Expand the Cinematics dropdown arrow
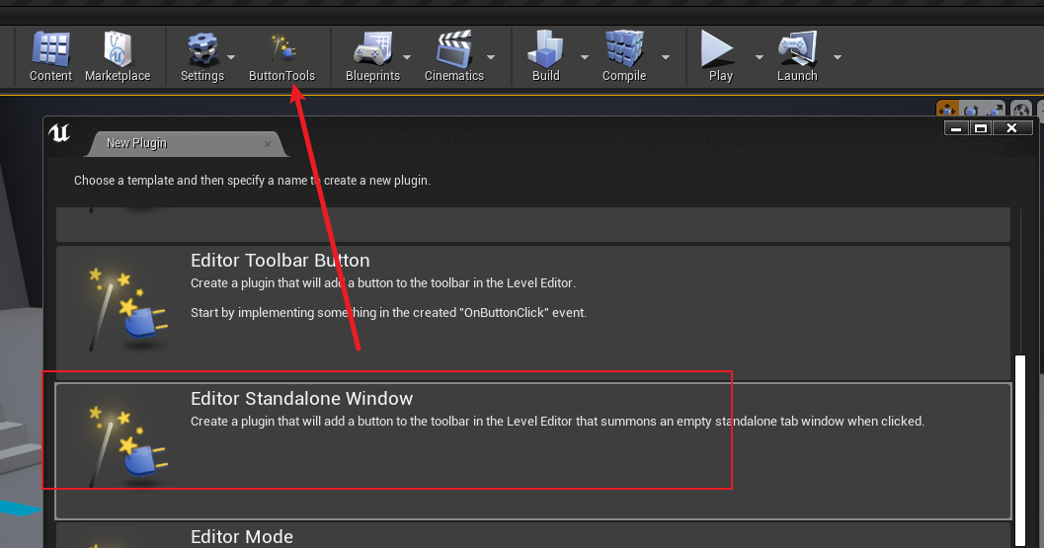Screen dimensions: 1044x548 [x=491, y=57]
